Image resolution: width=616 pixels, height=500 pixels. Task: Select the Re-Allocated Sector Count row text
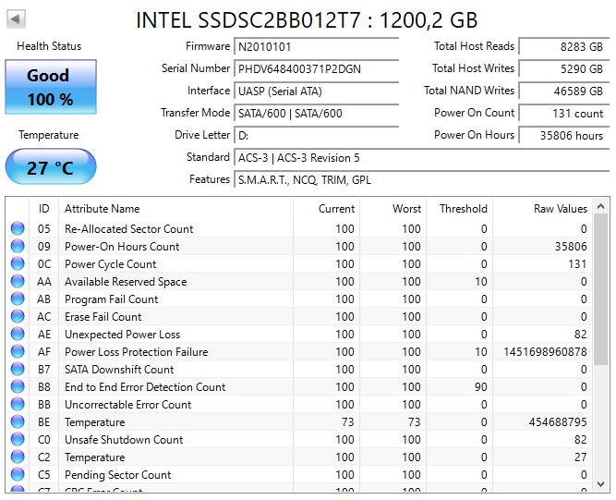129,229
